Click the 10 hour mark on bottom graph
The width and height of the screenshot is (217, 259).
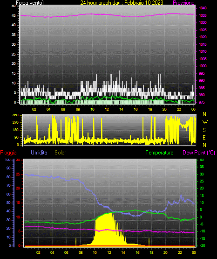(x=95, y=252)
